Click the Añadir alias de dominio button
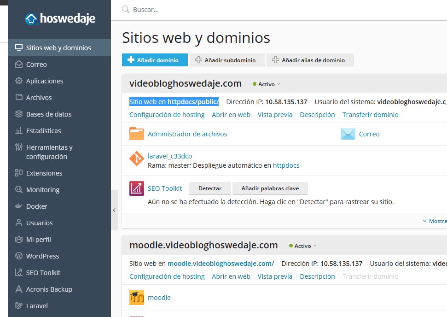The width and height of the screenshot is (447, 317). tap(310, 60)
